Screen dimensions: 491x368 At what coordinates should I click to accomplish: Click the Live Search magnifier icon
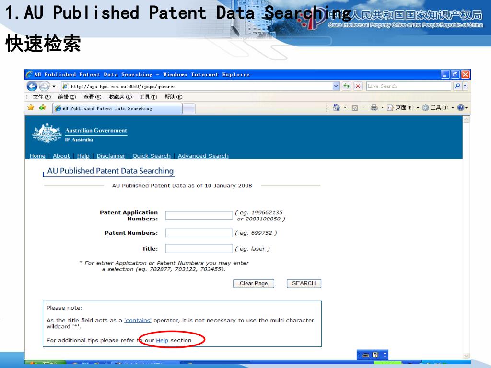(457, 86)
